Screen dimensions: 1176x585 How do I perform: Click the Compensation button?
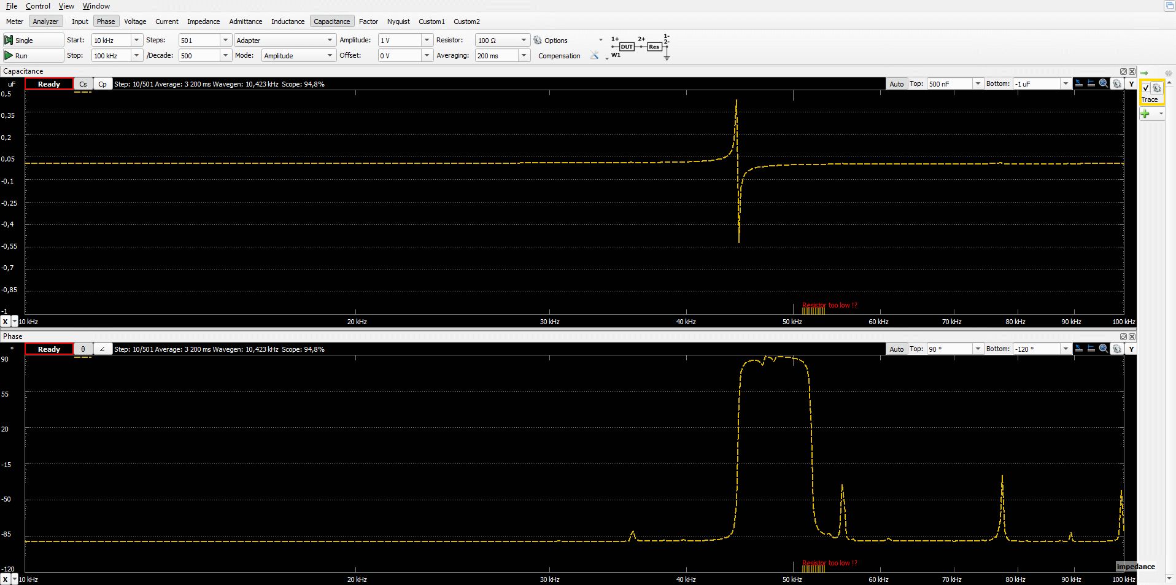click(x=559, y=56)
